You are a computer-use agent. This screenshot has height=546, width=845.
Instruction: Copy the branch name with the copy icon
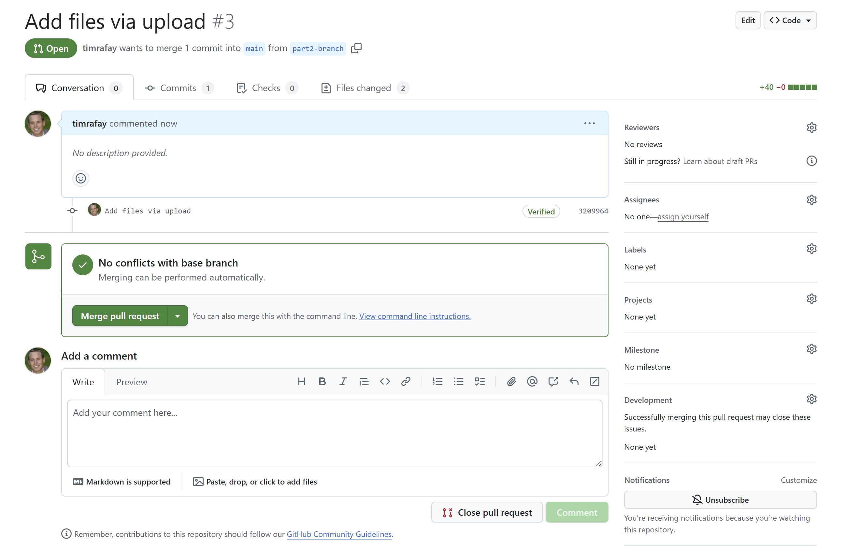pos(356,48)
